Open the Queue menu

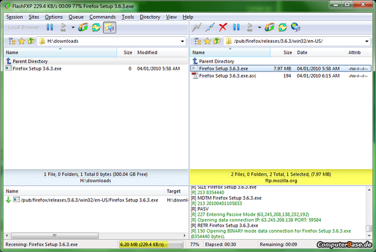pyautogui.click(x=76, y=17)
